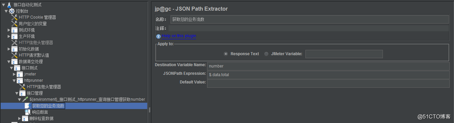Click the 控制台 thread group gear icon
Image resolution: width=454 pixels, height=123 pixels.
pos(12,11)
